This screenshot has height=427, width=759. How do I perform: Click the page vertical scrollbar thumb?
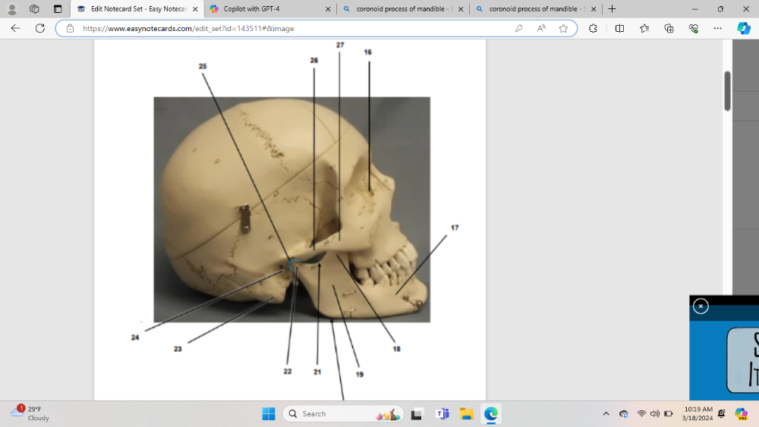pos(727,91)
